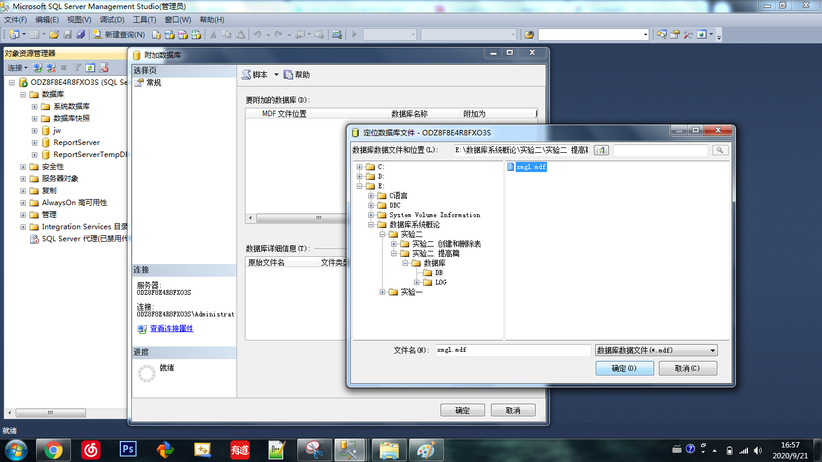Image resolution: width=822 pixels, height=462 pixels.
Task: Click the up-one-level icon in file dialog
Action: (601, 150)
